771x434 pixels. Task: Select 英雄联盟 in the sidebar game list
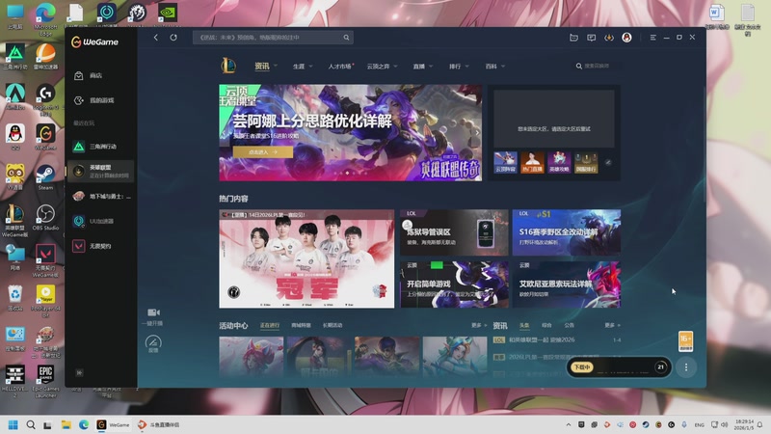100,171
